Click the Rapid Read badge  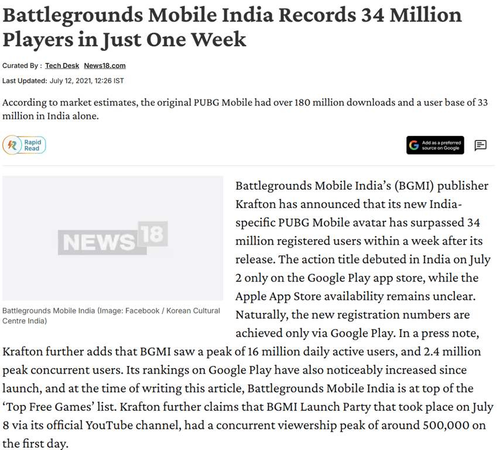[x=25, y=145]
